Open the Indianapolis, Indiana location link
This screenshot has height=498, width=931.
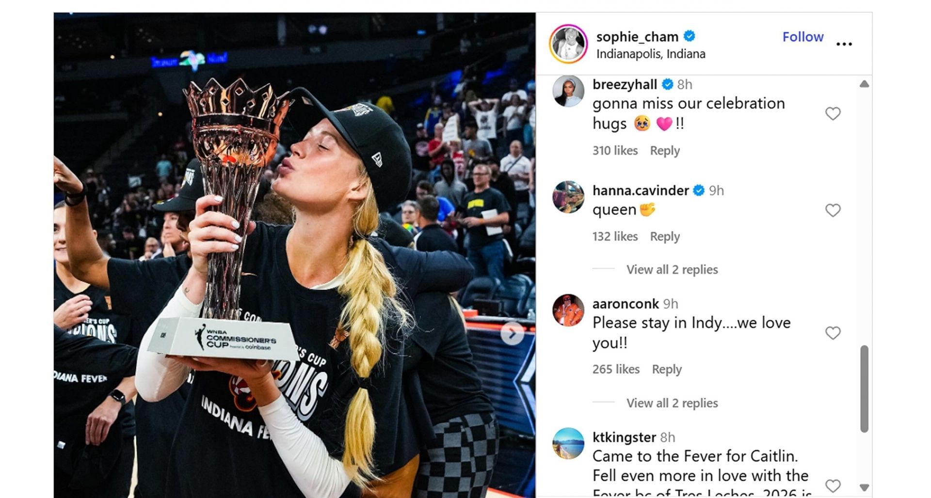651,54
